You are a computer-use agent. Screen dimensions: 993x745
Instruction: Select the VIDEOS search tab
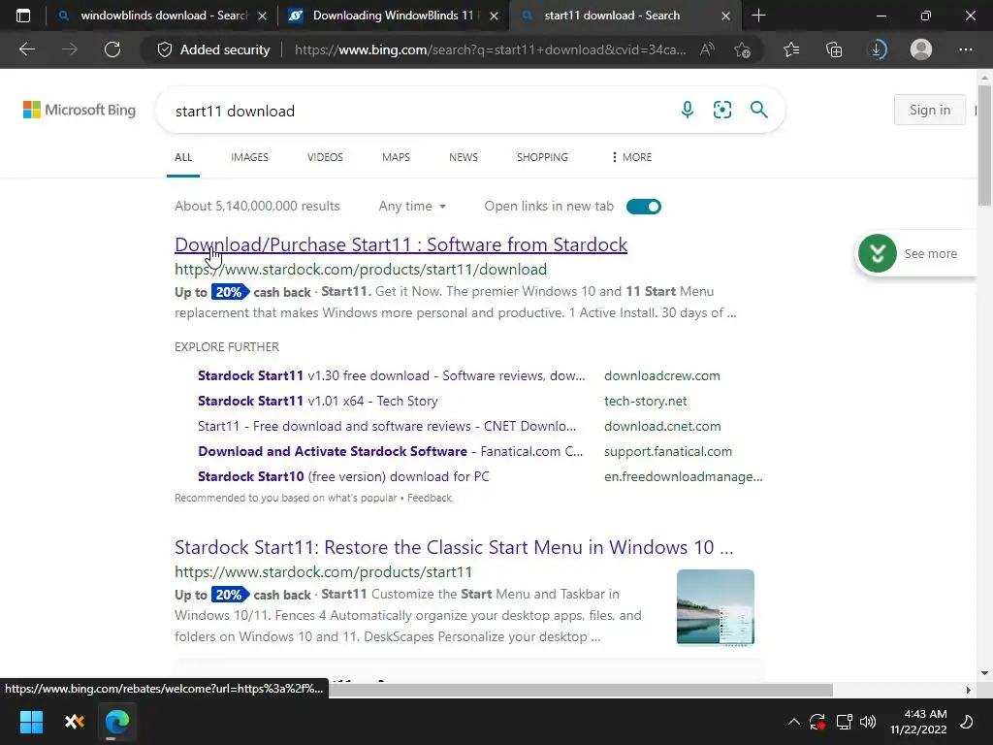click(325, 157)
